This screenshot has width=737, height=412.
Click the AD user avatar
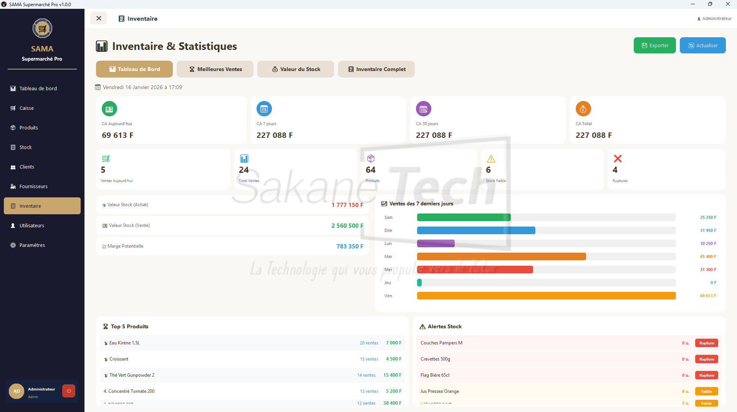(x=17, y=391)
